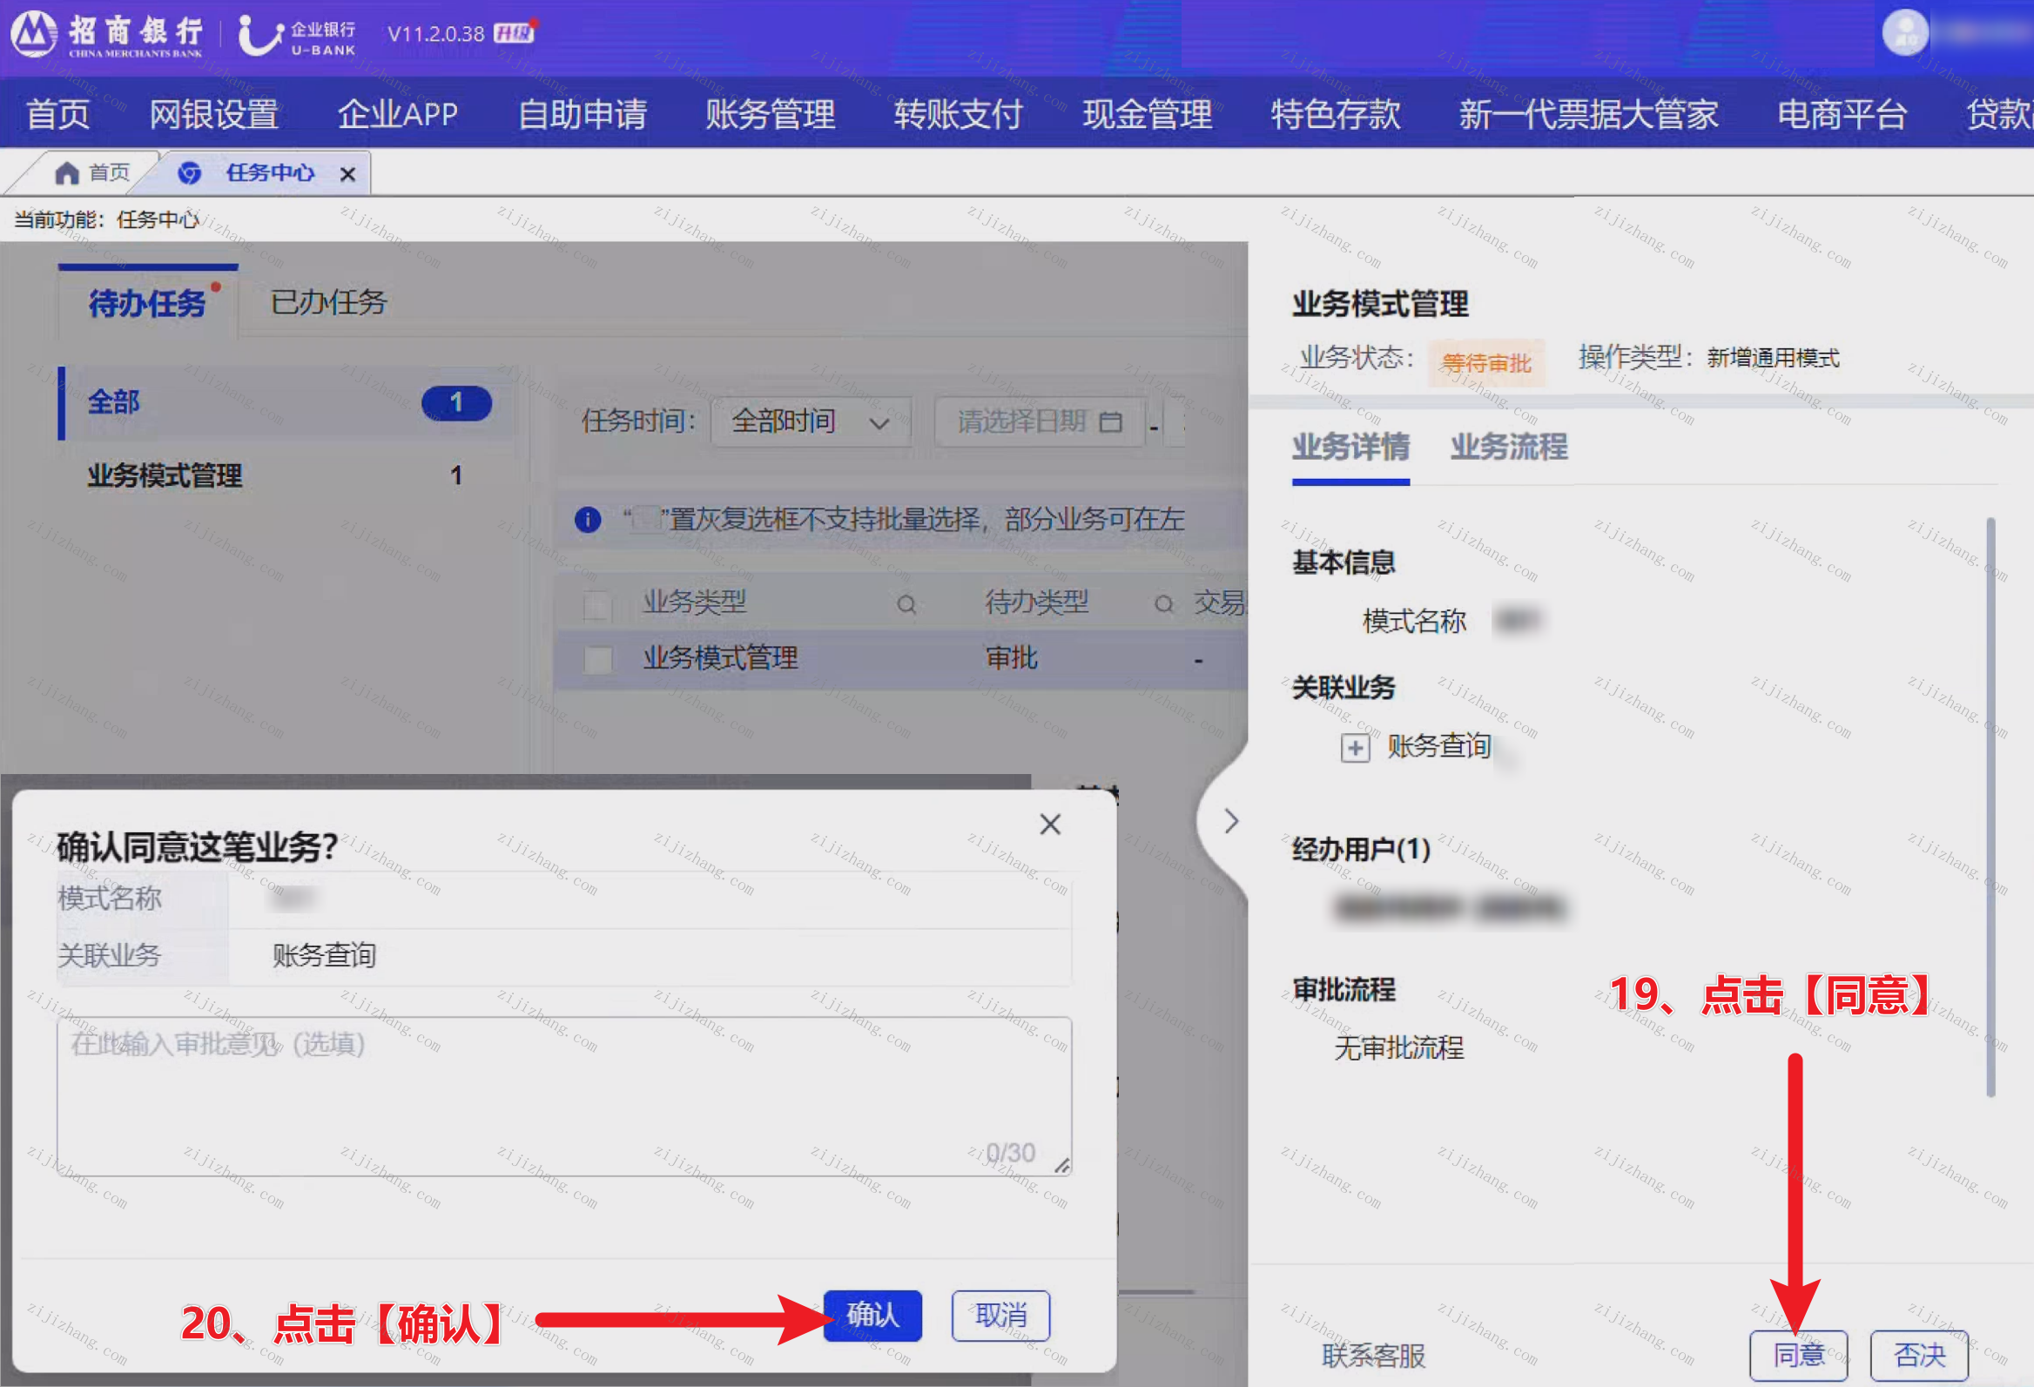
Task: Click the 同意 button
Action: 1799,1356
